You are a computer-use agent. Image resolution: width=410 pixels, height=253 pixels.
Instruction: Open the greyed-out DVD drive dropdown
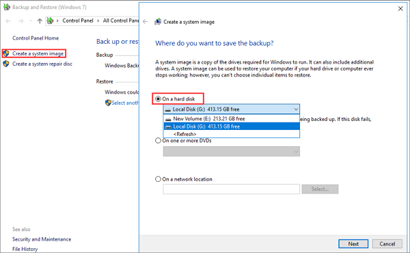[232, 152]
